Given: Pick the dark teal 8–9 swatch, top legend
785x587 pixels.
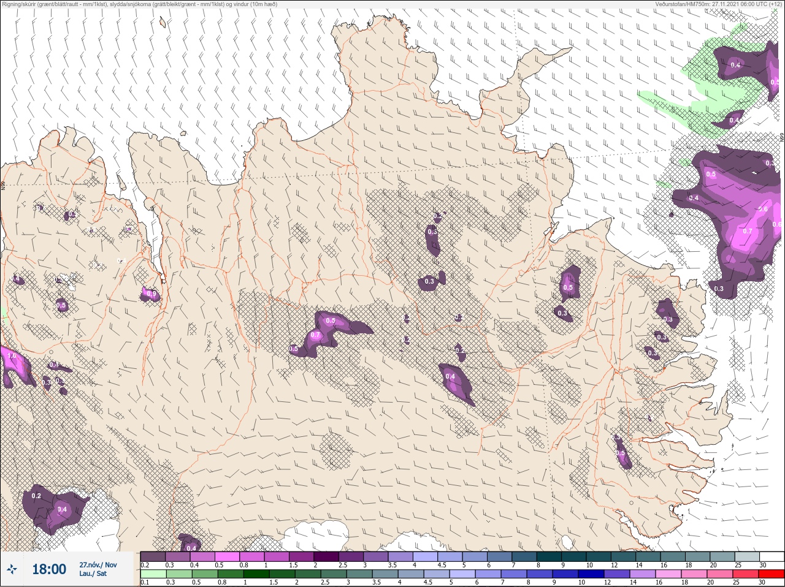Looking at the screenshot, I should click(x=550, y=556).
